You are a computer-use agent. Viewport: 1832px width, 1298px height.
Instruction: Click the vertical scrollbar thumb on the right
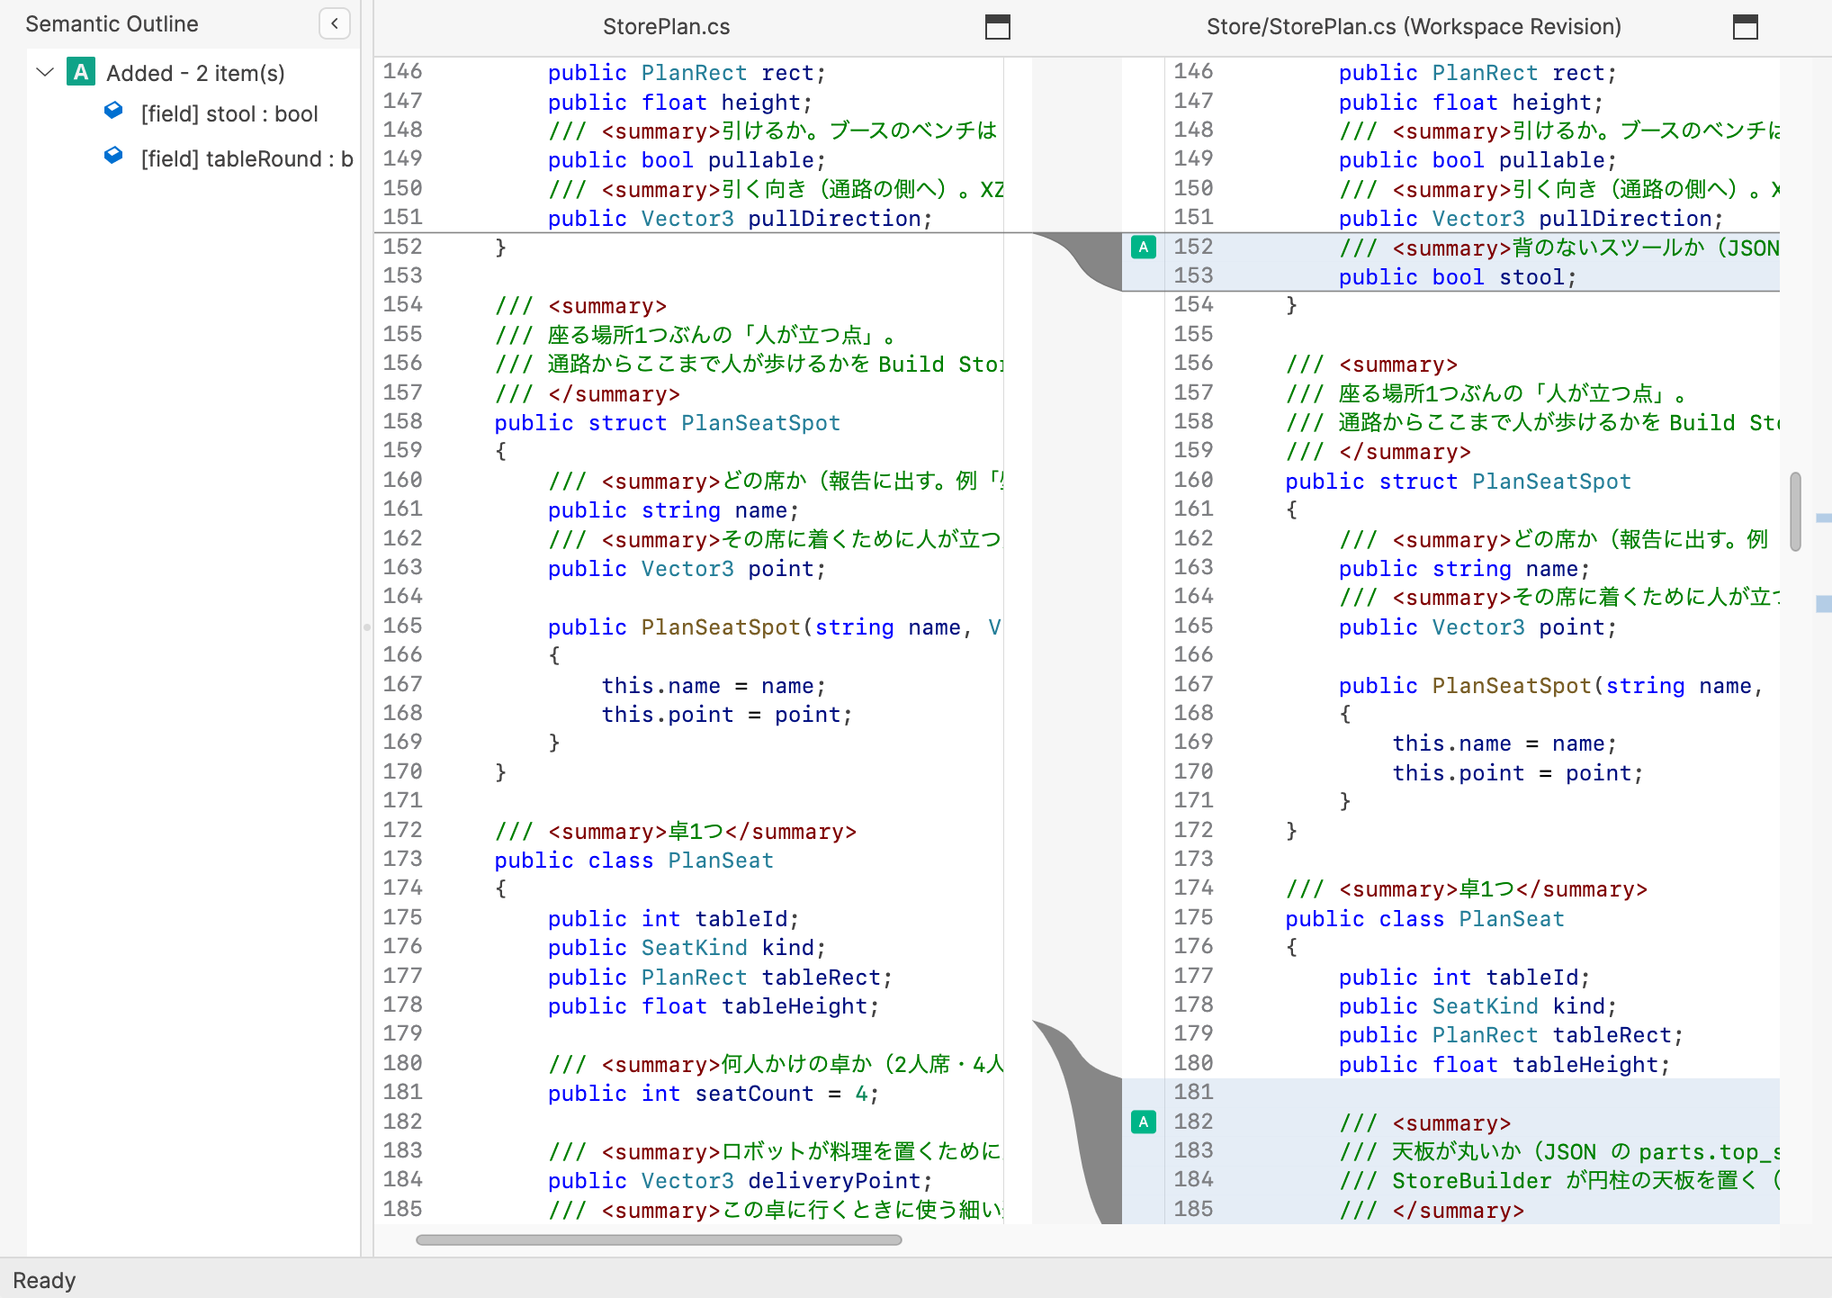[x=1796, y=511]
